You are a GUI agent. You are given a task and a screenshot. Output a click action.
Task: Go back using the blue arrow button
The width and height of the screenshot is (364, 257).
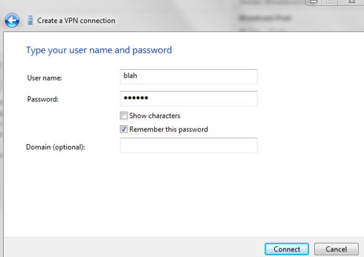pyautogui.click(x=12, y=21)
